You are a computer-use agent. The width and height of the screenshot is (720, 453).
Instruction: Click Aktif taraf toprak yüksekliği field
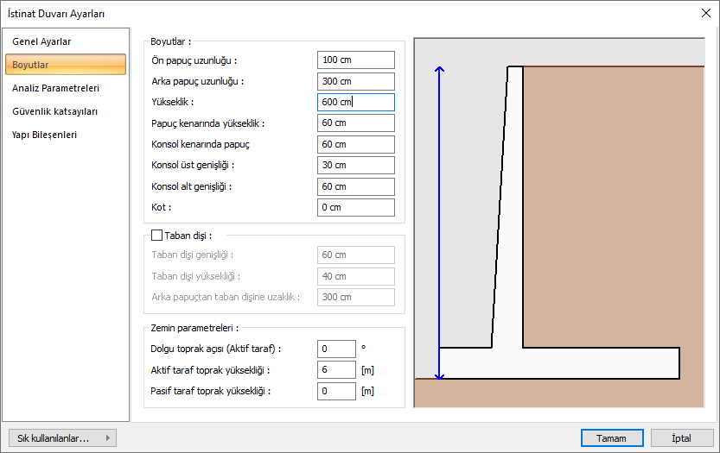click(336, 370)
